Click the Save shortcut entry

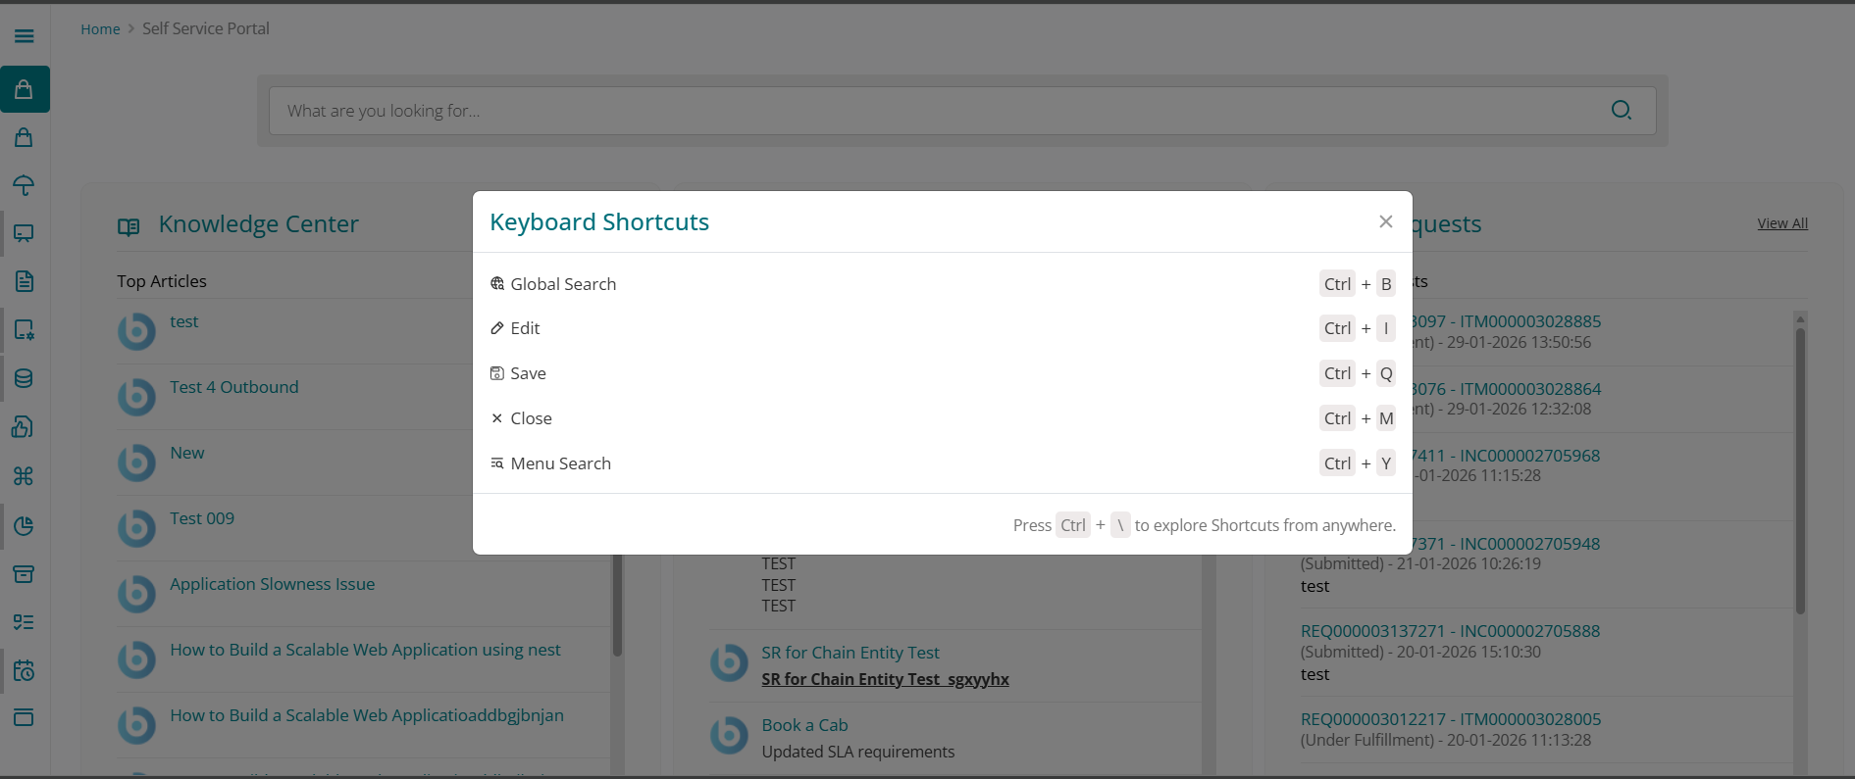pos(528,373)
